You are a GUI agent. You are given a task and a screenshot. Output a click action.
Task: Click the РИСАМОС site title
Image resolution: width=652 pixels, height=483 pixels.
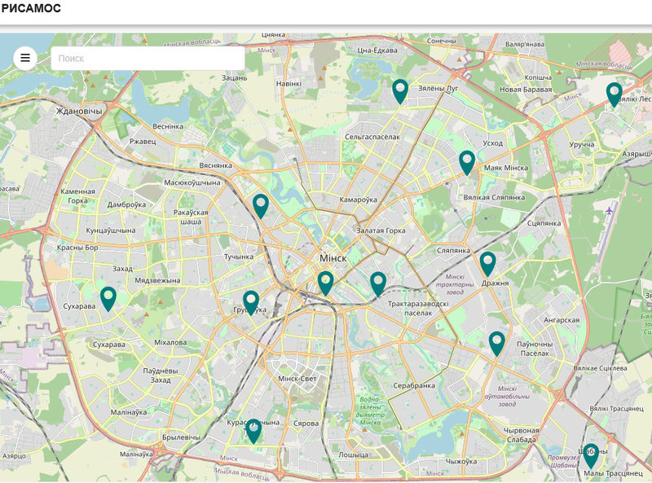31,8
